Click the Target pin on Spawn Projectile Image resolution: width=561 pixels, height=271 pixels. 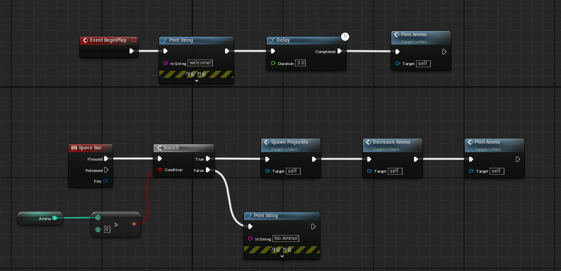[267, 171]
